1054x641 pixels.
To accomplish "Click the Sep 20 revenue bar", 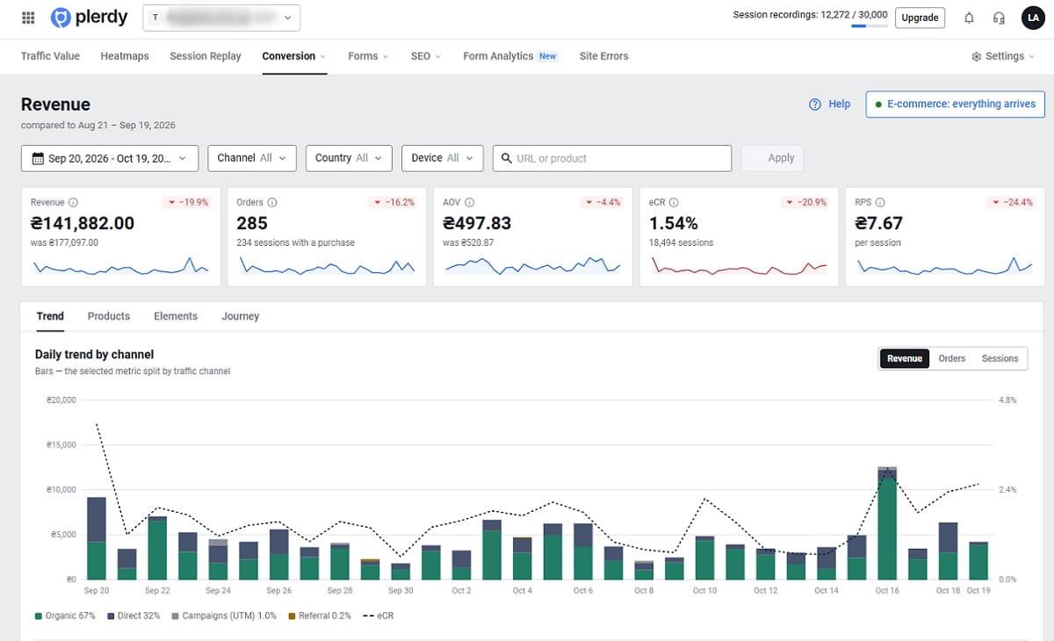I will [97, 538].
